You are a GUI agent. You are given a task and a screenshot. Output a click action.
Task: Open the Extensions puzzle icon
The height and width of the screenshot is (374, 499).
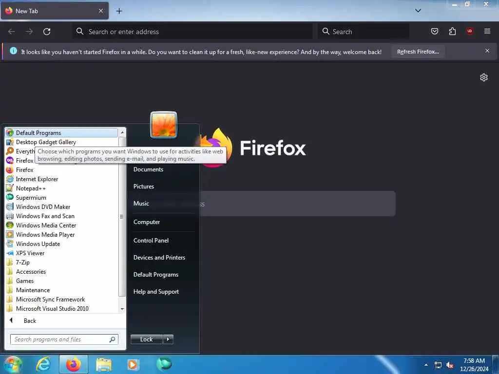click(x=452, y=31)
